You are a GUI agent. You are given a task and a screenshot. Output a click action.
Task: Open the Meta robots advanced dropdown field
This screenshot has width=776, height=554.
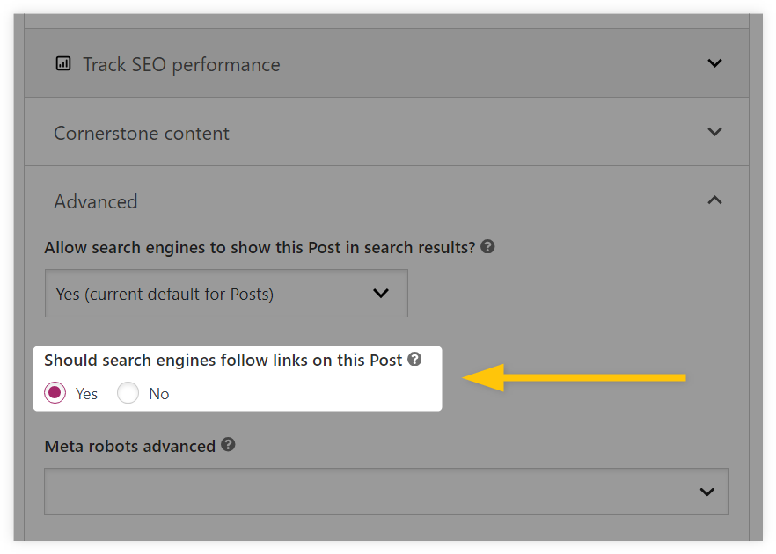point(386,492)
